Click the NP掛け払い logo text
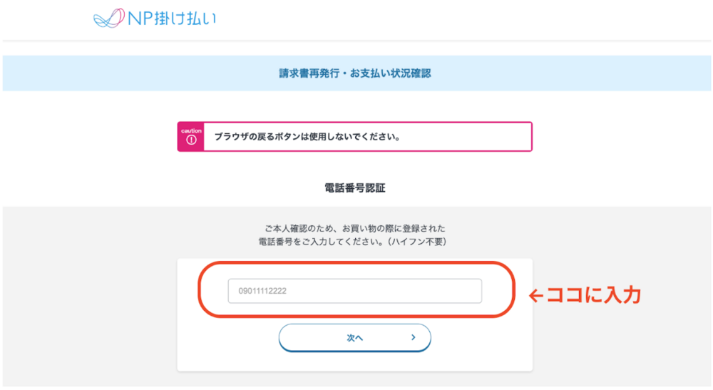 coord(171,19)
